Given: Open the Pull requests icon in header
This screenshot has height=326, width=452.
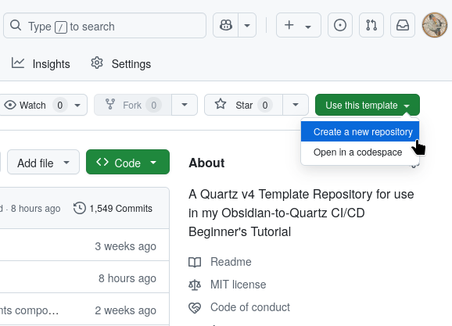Looking at the screenshot, I should point(371,25).
